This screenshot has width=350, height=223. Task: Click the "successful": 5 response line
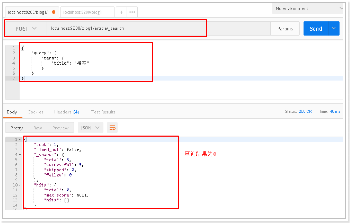pyautogui.click(x=64, y=165)
